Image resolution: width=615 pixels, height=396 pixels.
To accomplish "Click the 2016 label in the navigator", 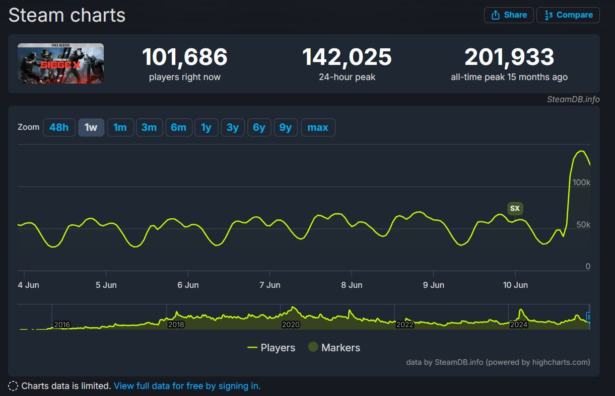I will click(61, 325).
